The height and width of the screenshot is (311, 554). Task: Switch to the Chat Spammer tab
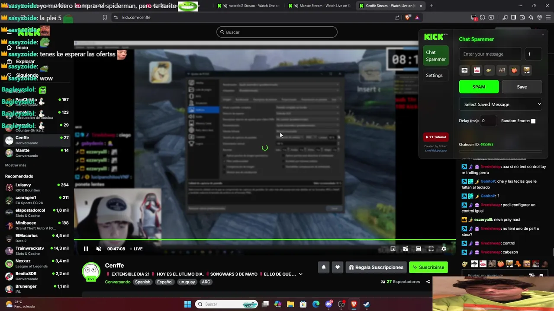tap(435, 56)
